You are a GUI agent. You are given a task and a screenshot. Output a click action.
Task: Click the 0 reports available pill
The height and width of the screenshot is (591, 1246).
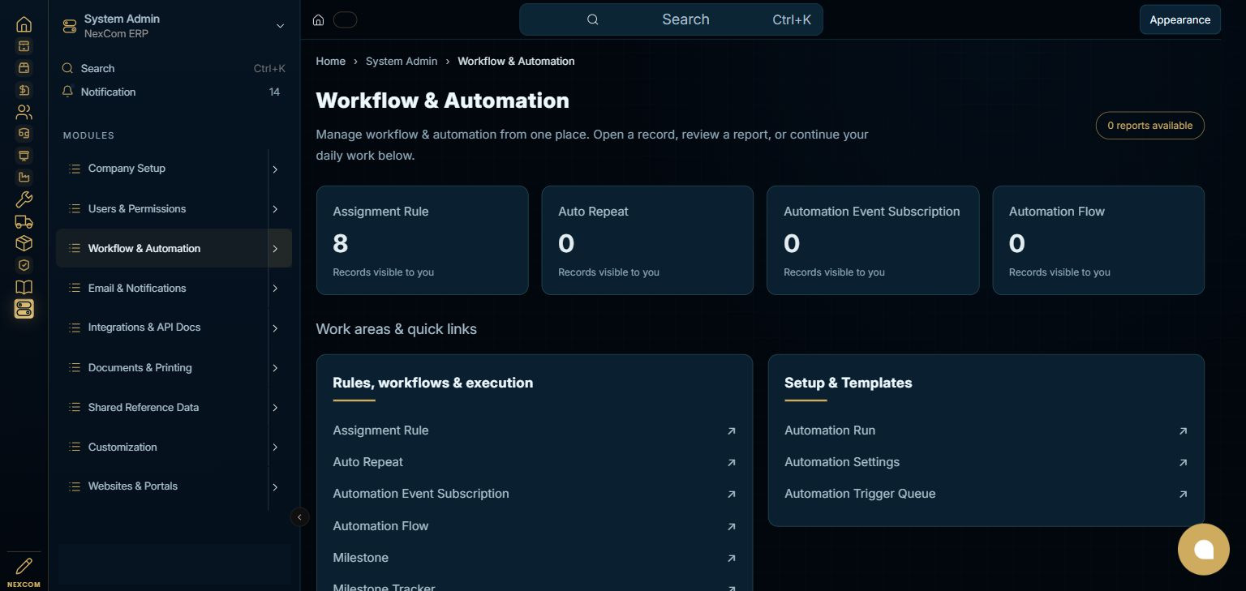1149,126
